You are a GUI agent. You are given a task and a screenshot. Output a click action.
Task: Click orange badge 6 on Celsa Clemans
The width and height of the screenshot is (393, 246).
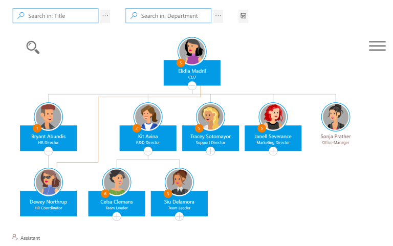click(105, 194)
